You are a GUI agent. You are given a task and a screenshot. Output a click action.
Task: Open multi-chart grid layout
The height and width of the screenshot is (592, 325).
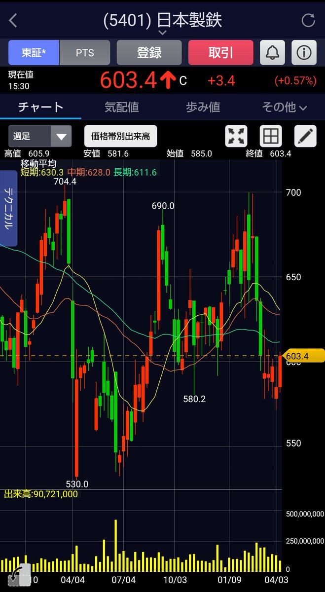point(271,136)
